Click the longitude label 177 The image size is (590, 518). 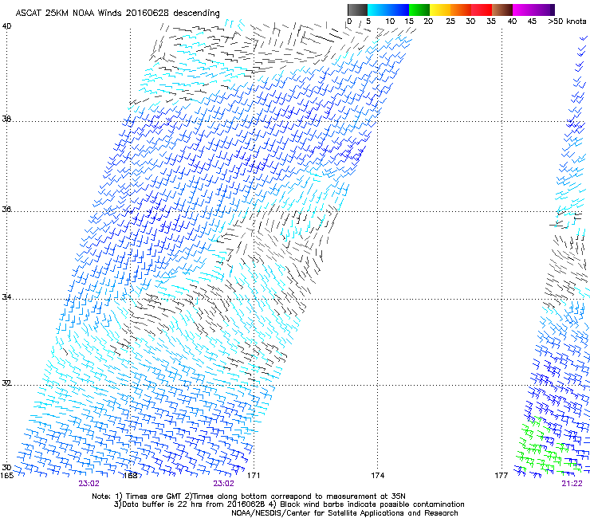coord(501,476)
